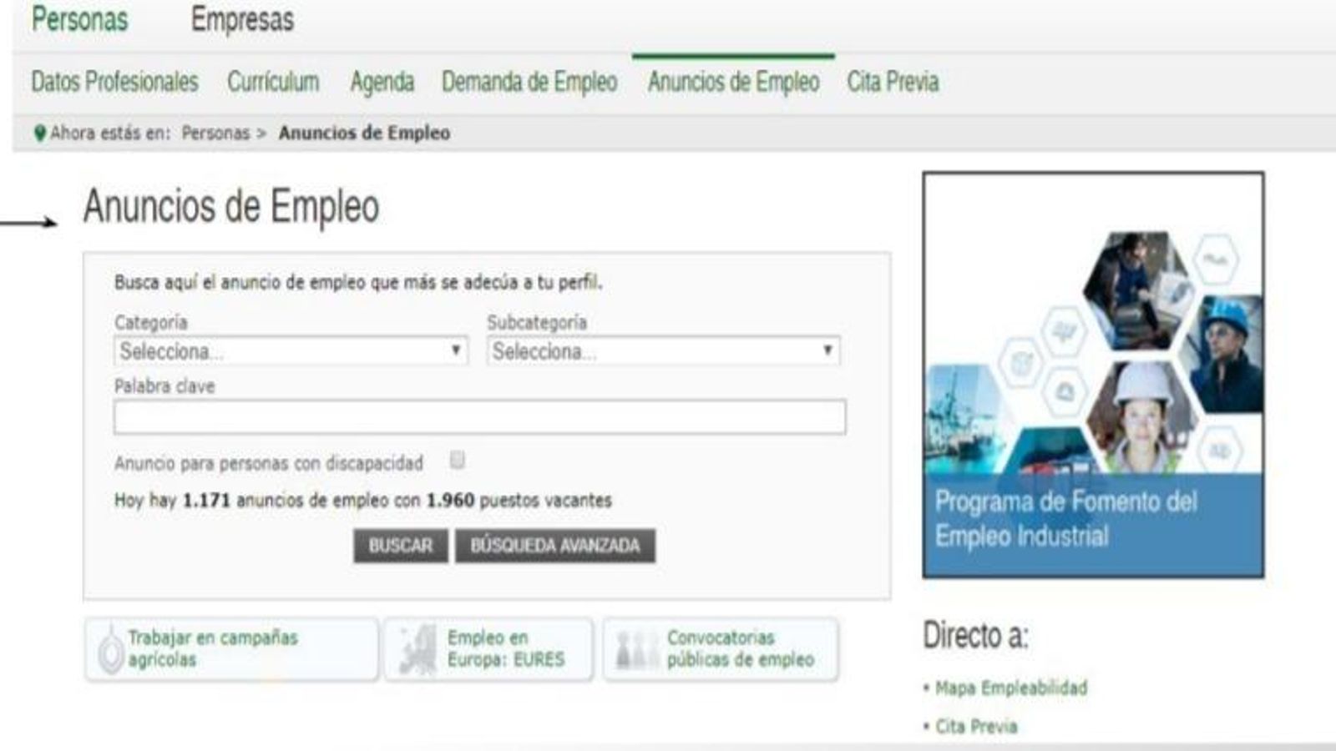Select the Personas tab
This screenshot has width=1336, height=751.
[78, 21]
